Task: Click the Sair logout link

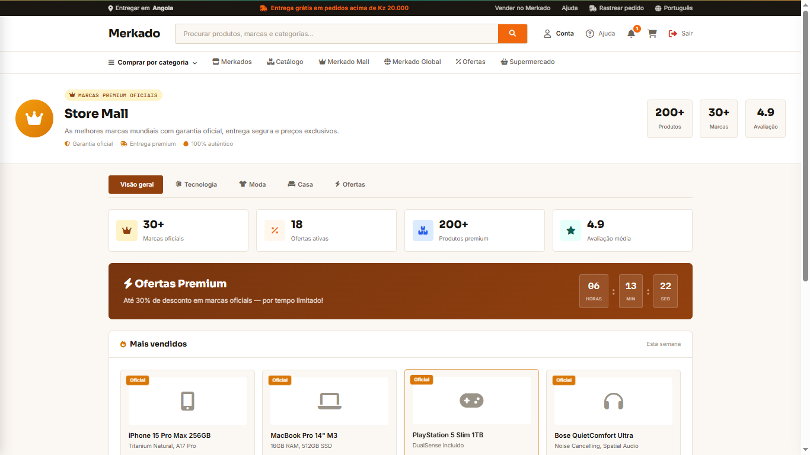Action: click(x=681, y=34)
